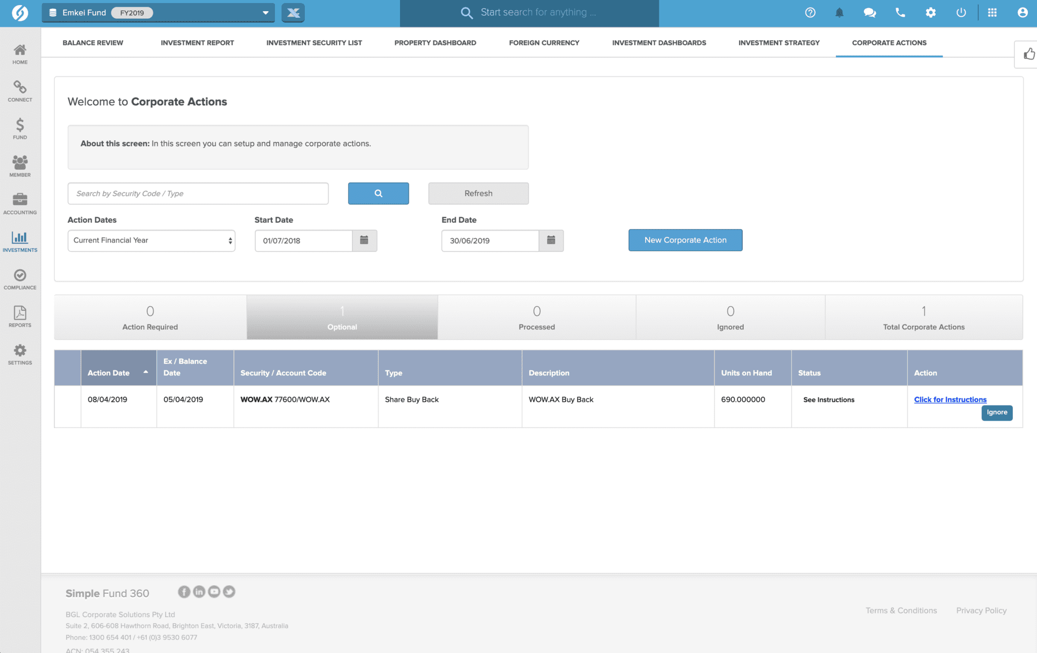
Task: Open the notifications bell
Action: 840,13
